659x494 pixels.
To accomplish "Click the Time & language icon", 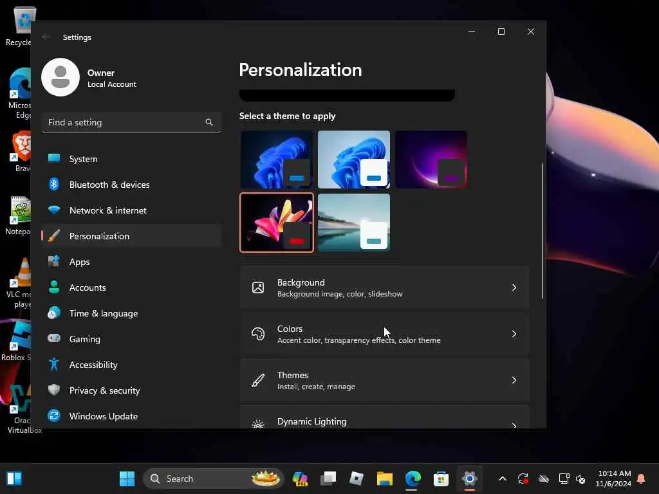I will pos(54,313).
